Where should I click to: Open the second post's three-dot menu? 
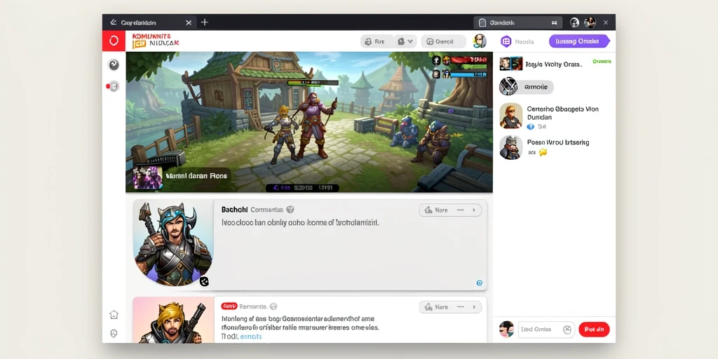click(x=460, y=307)
